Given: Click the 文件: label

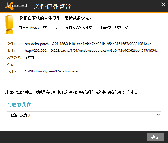Looking at the screenshot, I should click(11, 44).
